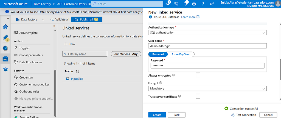Screen dimensions: 281x118
Task: Open the switch directory icon
Action: [x=176, y=4]
